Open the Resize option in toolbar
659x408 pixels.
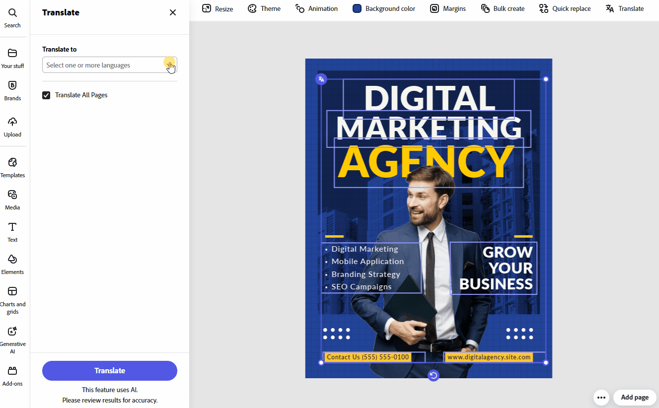(218, 8)
